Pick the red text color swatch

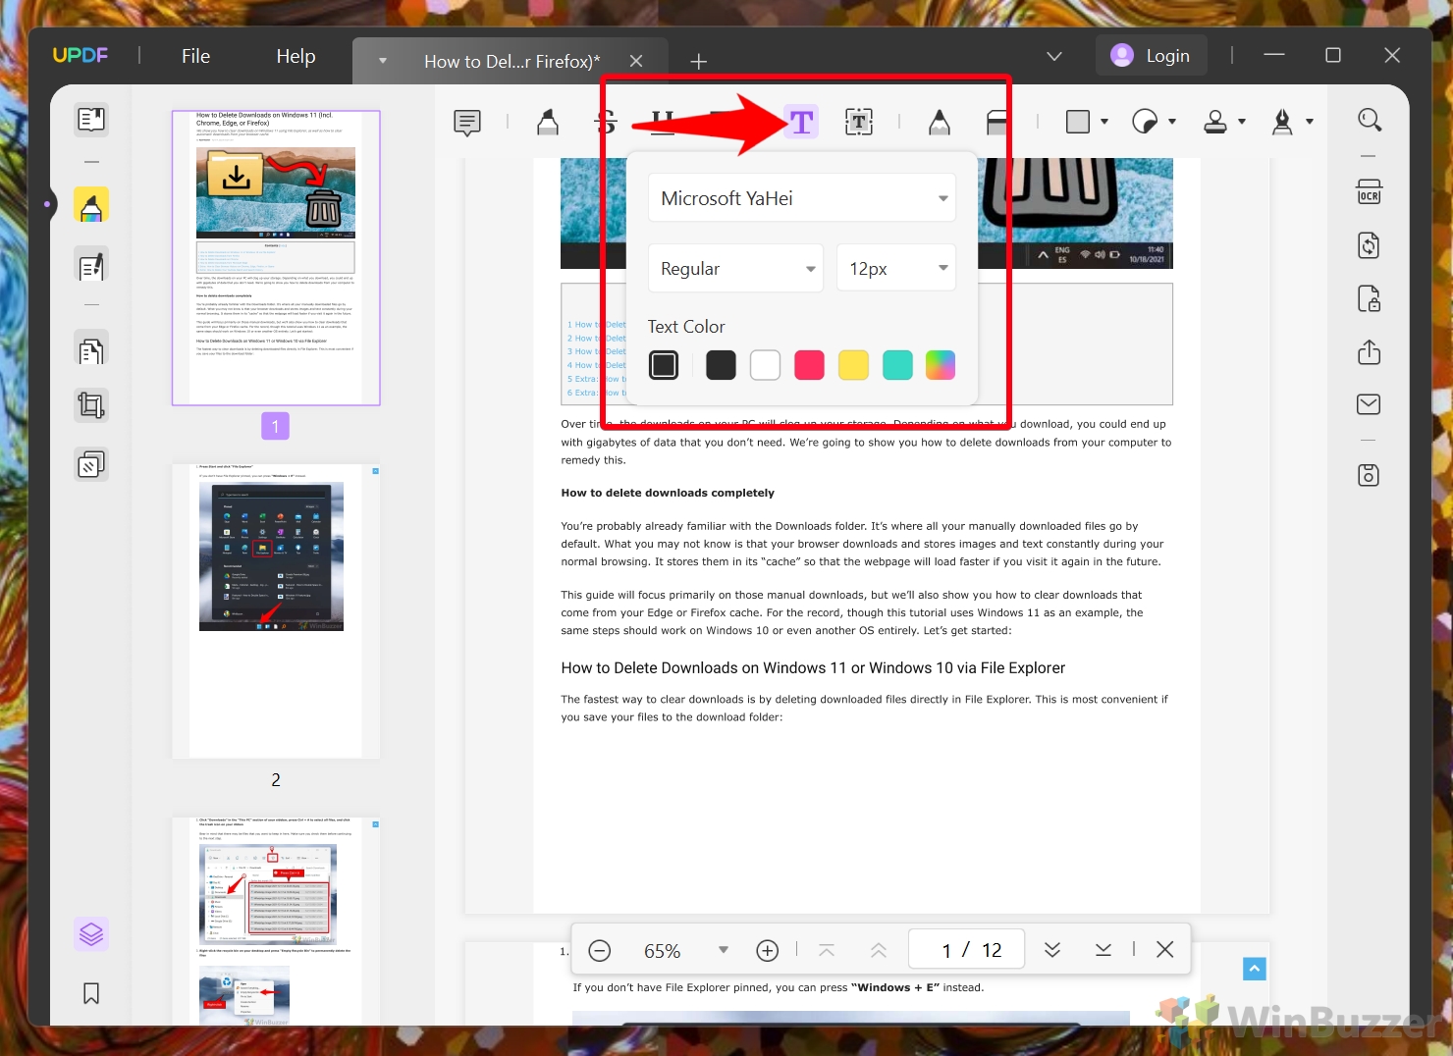[x=809, y=365]
